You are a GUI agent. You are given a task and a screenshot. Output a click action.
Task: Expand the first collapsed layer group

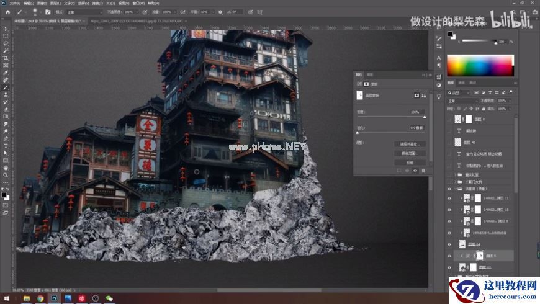[456, 175]
